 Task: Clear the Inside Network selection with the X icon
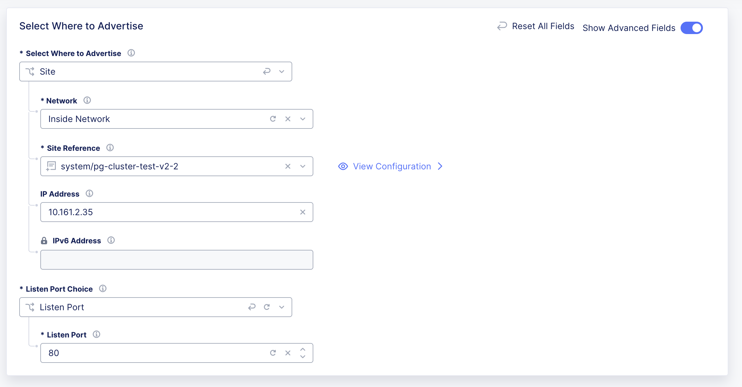[x=288, y=119]
